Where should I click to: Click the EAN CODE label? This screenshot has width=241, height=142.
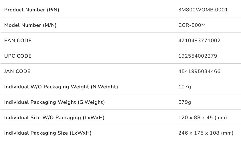[18, 40]
